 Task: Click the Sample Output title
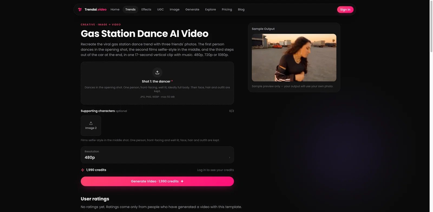click(263, 29)
